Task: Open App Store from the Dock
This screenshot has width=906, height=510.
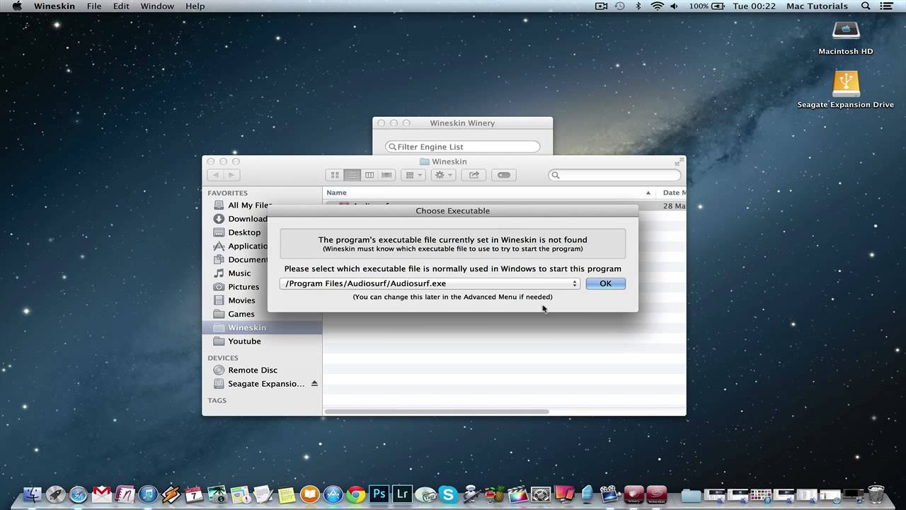Action: pos(333,494)
